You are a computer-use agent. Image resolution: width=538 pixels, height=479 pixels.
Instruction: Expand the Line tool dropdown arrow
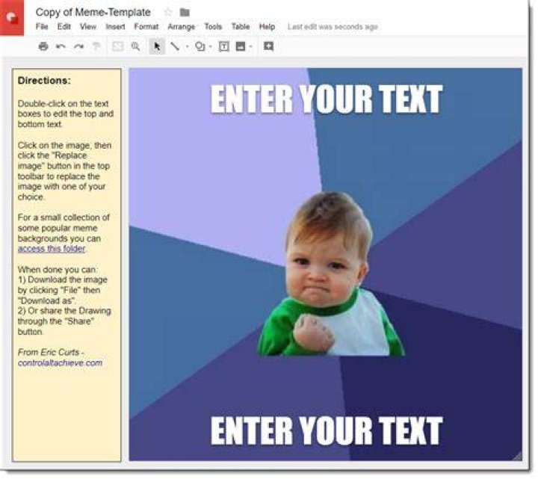click(x=188, y=46)
